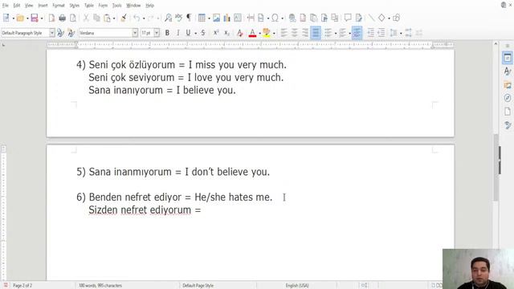Insert an image with the Image icon
The width and height of the screenshot is (514, 289).
pos(216,18)
